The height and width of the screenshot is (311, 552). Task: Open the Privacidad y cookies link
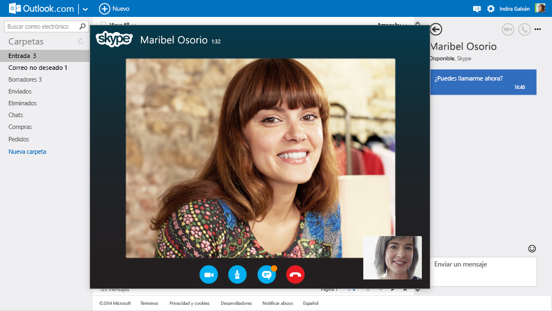pos(189,303)
